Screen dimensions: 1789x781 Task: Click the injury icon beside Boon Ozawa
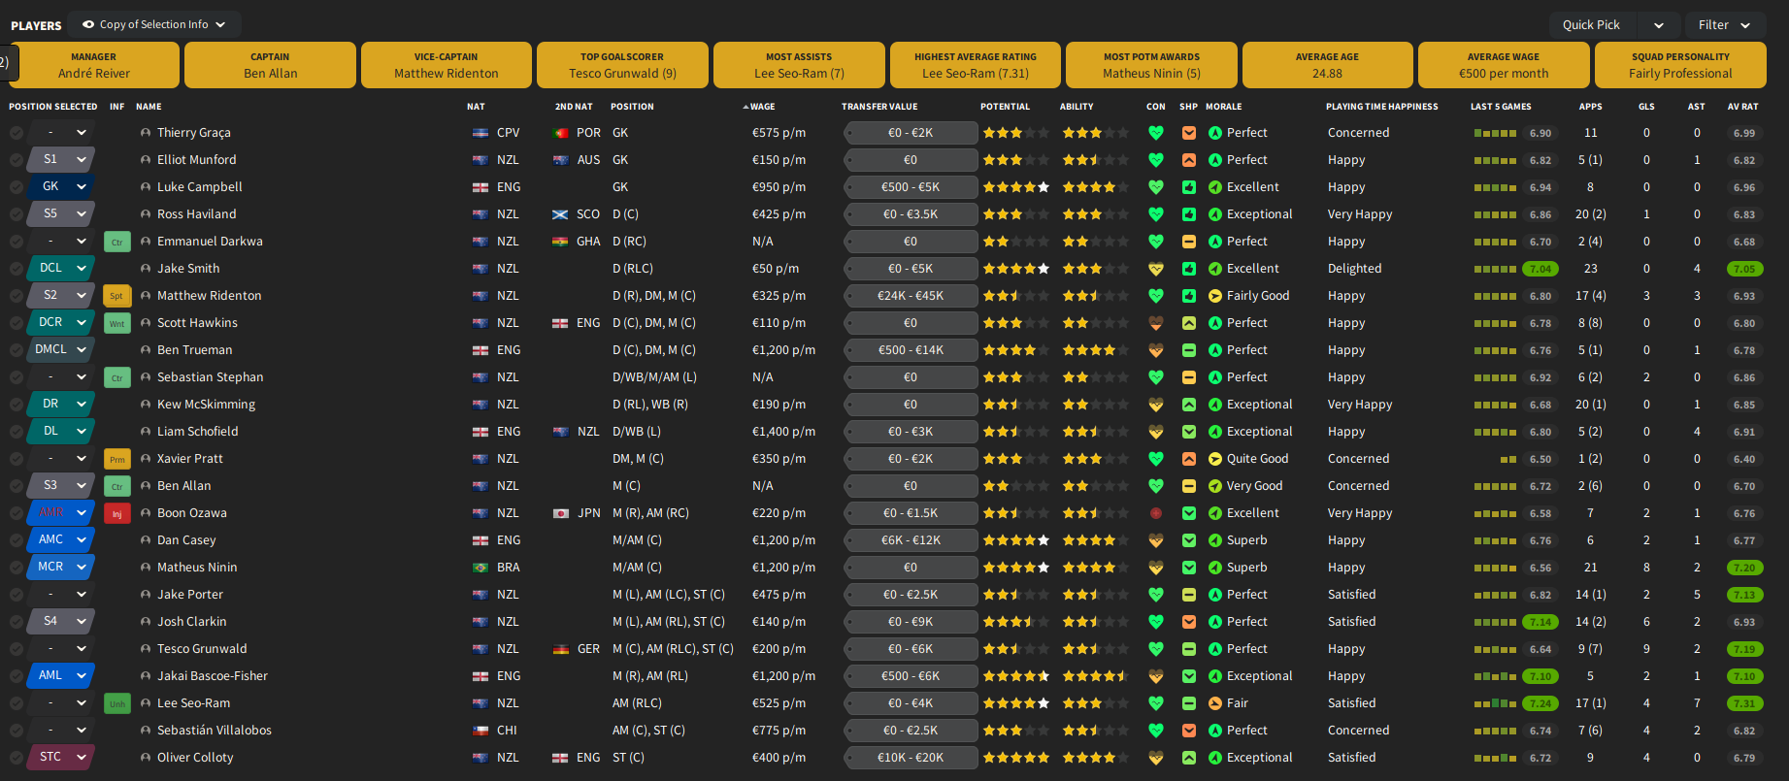click(116, 513)
